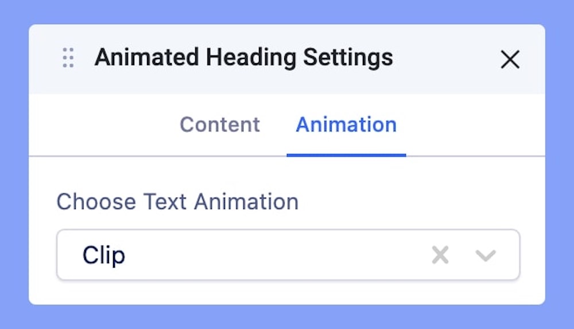The image size is (574, 329).
Task: Dismiss the settings dialog with the X
Action: tap(510, 59)
